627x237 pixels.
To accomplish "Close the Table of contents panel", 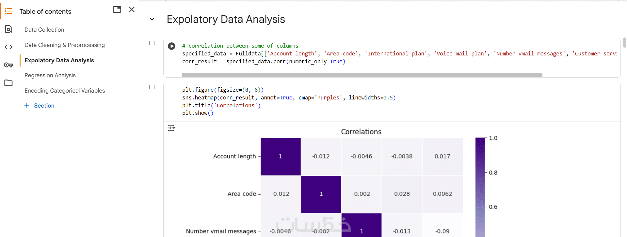I will click(132, 9).
